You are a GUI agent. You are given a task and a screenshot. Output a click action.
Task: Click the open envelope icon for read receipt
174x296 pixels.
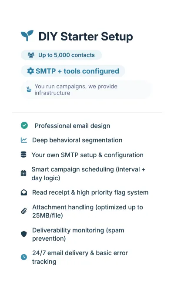point(24,192)
